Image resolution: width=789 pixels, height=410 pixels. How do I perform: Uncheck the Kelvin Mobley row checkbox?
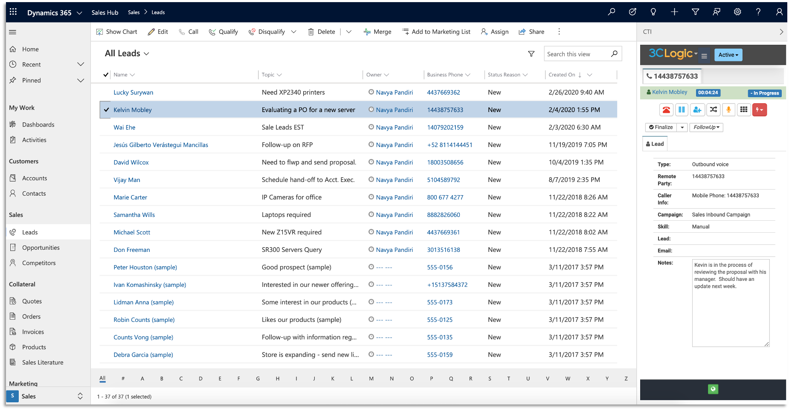(106, 110)
